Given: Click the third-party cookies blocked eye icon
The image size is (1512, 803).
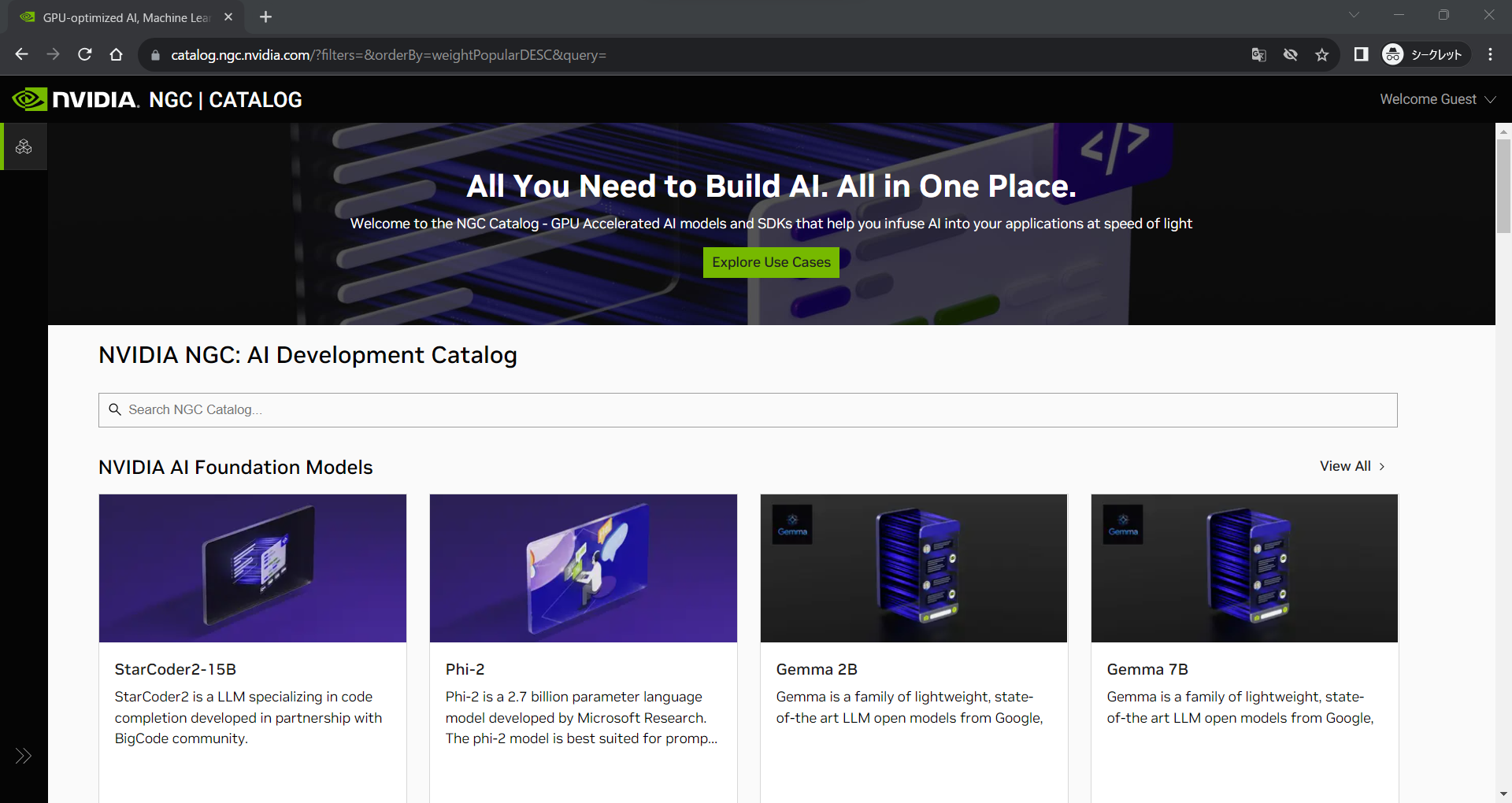Looking at the screenshot, I should click(x=1290, y=54).
